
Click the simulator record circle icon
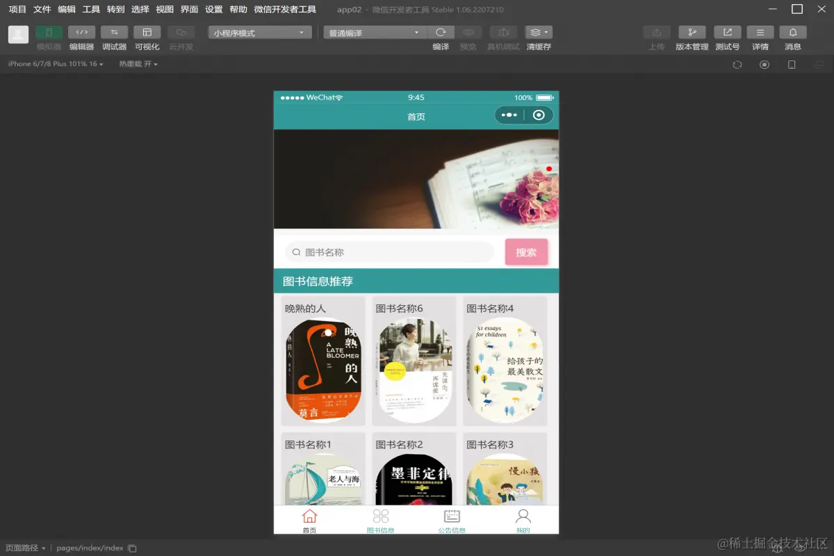pyautogui.click(x=764, y=65)
